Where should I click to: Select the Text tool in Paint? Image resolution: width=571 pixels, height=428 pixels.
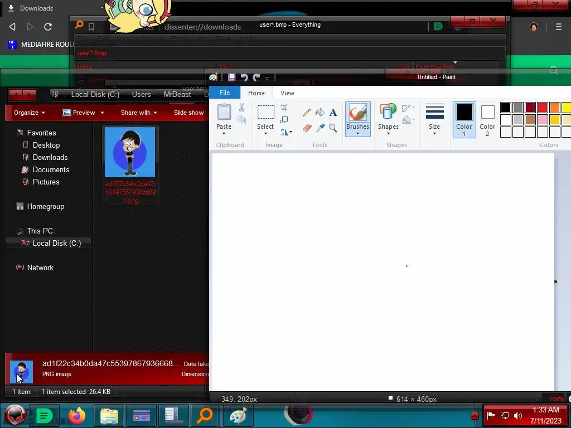click(x=333, y=113)
